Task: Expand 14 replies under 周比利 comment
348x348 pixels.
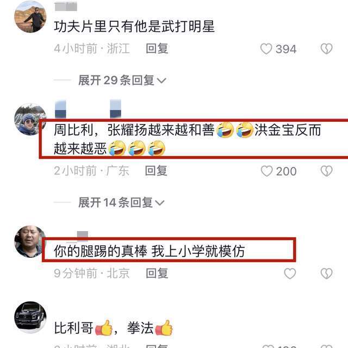Action: click(121, 203)
